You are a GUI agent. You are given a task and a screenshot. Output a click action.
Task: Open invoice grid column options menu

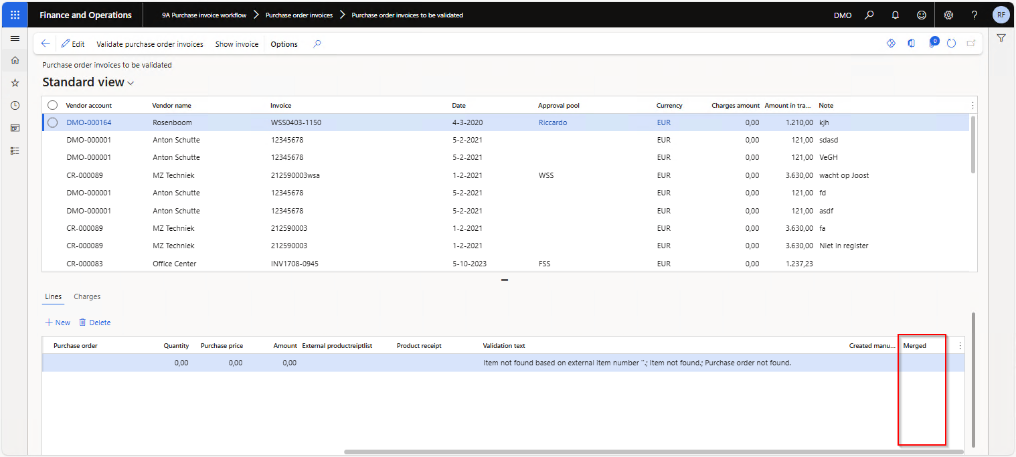click(x=972, y=105)
